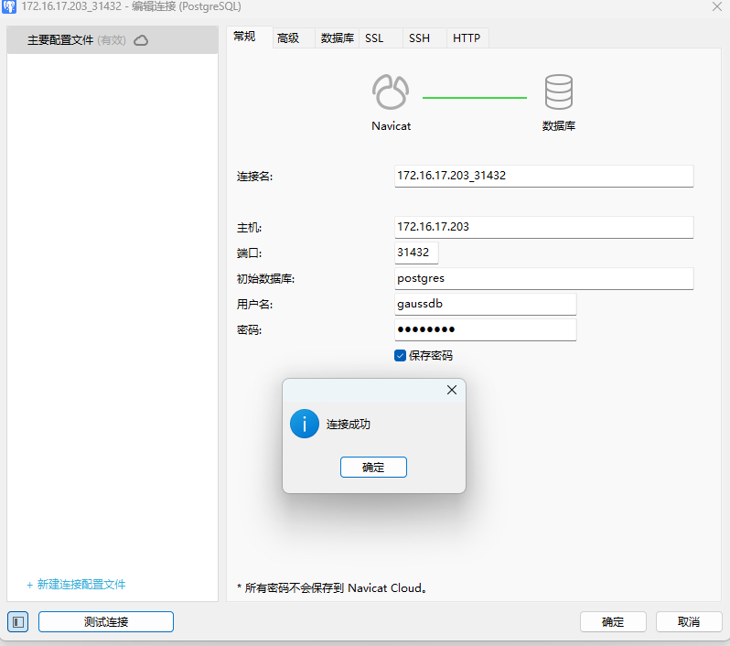This screenshot has width=730, height=646.
Task: Click the 密码 password field
Action: 485,329
